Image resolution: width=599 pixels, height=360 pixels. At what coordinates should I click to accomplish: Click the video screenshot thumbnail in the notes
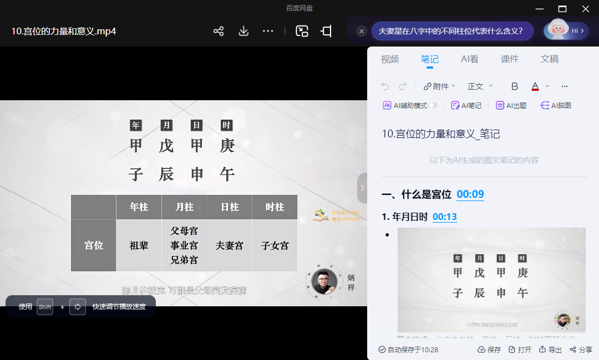pyautogui.click(x=492, y=280)
